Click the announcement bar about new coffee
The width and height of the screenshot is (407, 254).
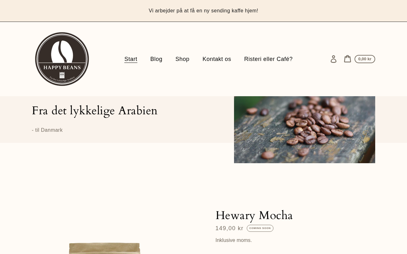[203, 11]
